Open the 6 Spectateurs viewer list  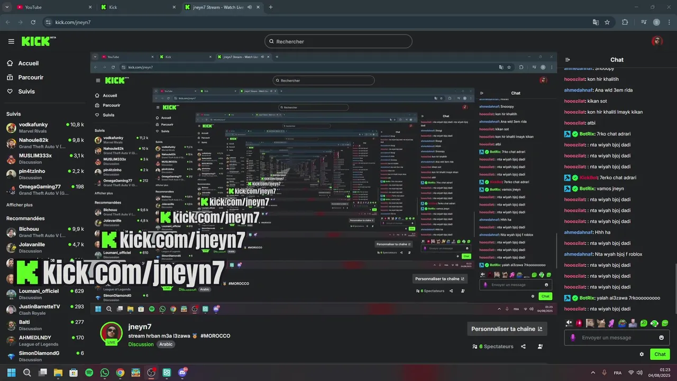point(493,347)
